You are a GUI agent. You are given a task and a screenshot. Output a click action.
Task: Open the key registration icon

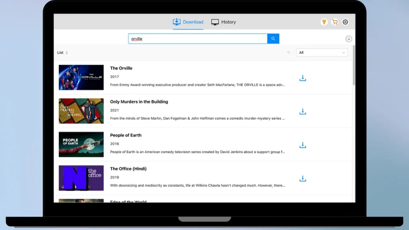324,22
